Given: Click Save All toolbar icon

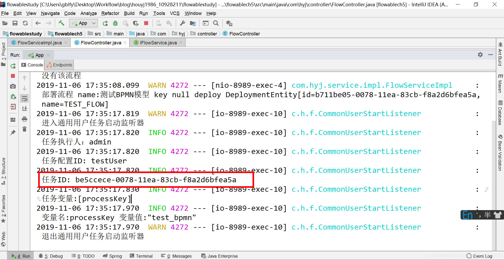Looking at the screenshot, I should (15, 23).
